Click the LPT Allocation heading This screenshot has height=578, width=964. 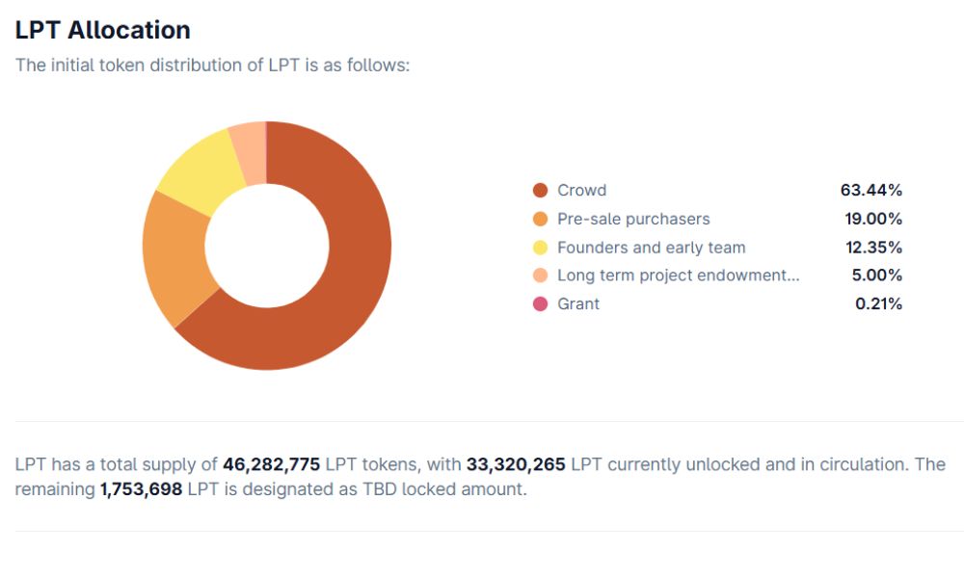point(102,30)
